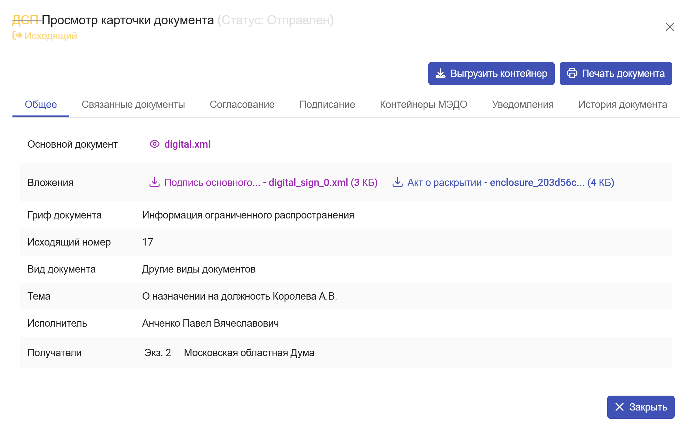Select the Информация ограниченного распространения value
The height and width of the screenshot is (426, 692).
248,215
